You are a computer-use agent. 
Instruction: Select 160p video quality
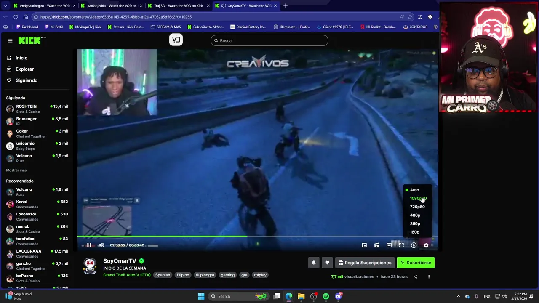point(415,232)
